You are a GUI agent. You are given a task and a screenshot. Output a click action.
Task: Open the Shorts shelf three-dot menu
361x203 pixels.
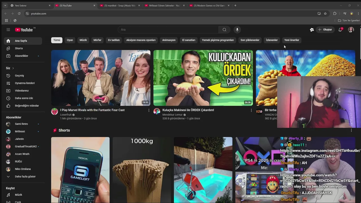coord(351,130)
